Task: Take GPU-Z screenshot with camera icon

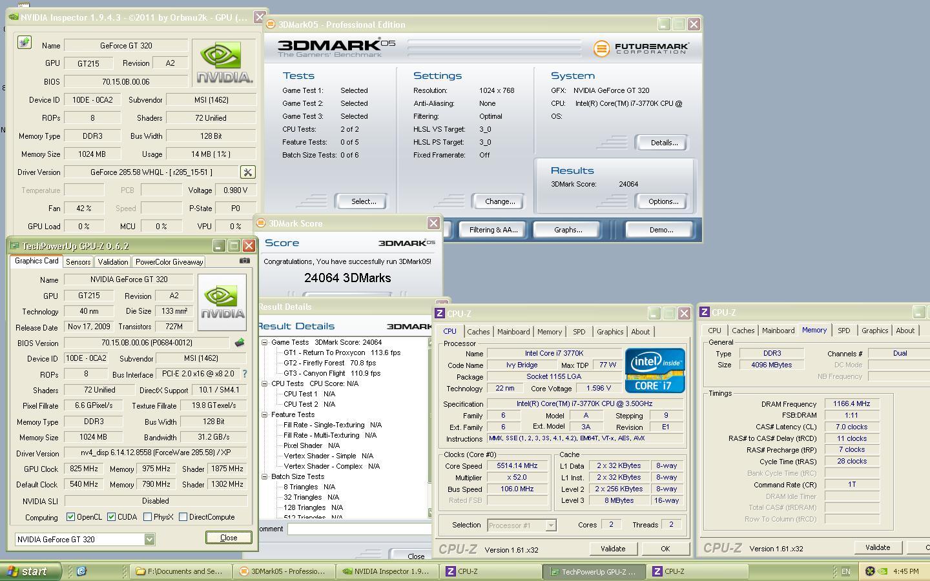Action: coord(244,261)
